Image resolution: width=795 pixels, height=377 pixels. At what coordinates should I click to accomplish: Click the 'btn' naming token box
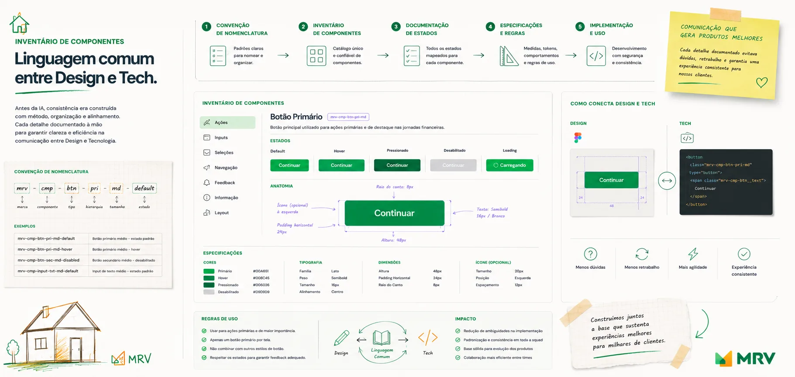pos(72,188)
